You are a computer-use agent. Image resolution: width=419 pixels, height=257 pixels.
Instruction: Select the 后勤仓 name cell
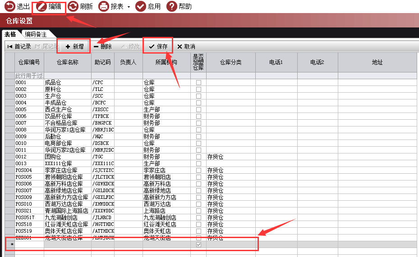68,136
